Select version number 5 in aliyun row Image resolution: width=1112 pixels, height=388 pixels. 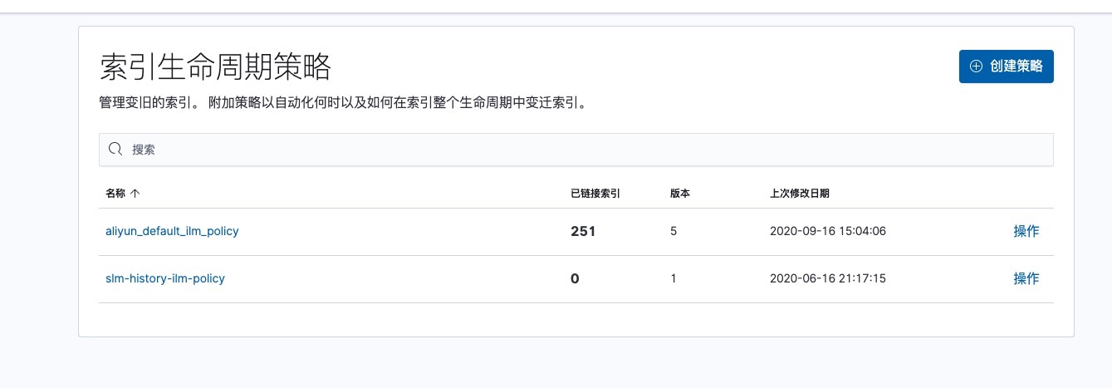[x=674, y=231]
